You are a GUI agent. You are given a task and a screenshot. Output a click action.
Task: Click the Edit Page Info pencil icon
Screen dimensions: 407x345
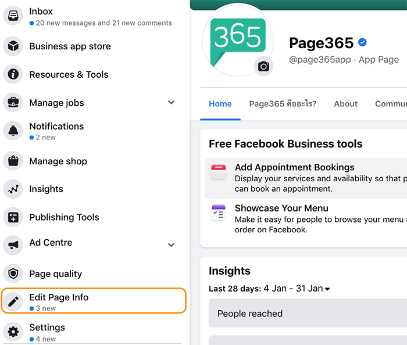(x=13, y=301)
